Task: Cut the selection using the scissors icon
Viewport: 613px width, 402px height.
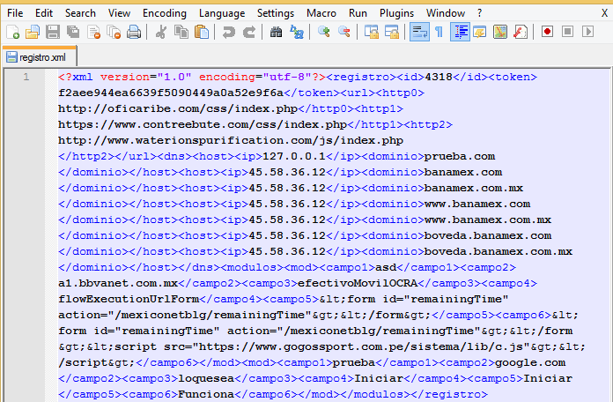Action: (x=161, y=32)
